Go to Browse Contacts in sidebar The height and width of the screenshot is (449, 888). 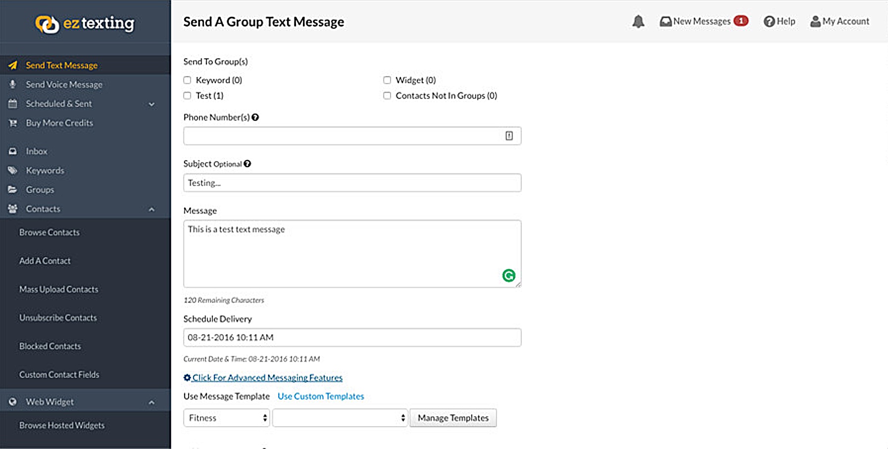(49, 232)
